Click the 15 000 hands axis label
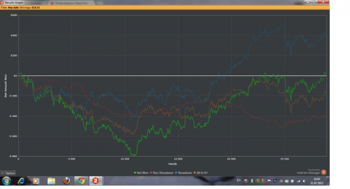Image resolution: width=350 pixels, height=189 pixels. [178, 159]
